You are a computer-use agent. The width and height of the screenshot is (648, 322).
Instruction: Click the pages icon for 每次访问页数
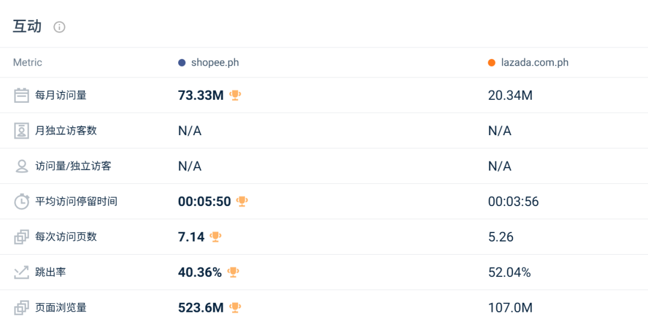point(22,237)
